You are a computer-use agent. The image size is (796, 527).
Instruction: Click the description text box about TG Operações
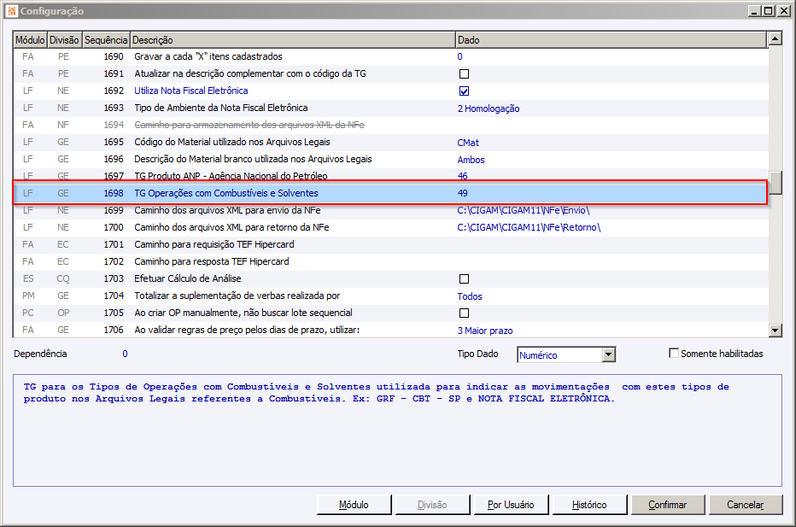[397, 430]
